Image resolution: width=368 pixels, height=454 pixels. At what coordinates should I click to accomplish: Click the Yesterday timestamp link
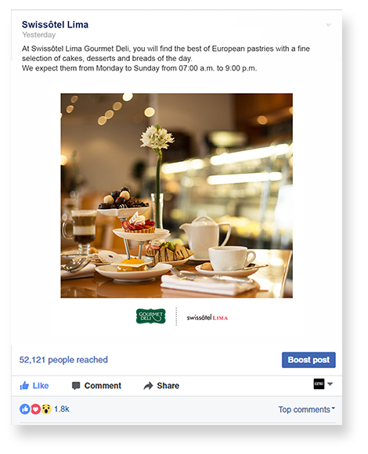coord(39,35)
